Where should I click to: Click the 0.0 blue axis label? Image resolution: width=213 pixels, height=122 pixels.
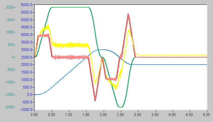[30, 95]
